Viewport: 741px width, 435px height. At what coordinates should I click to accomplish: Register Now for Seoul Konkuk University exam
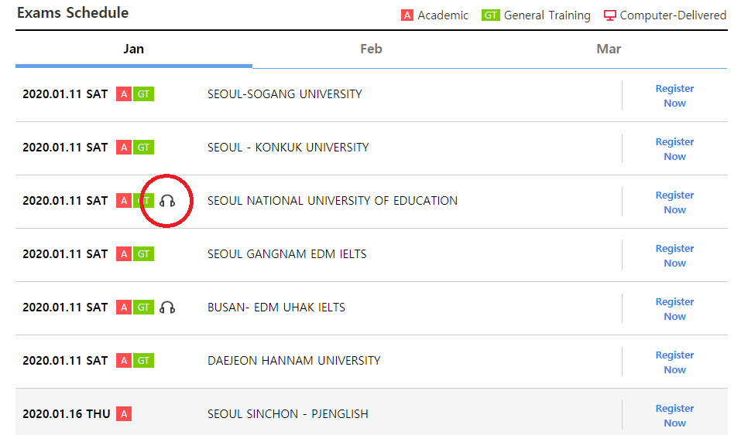[674, 149]
